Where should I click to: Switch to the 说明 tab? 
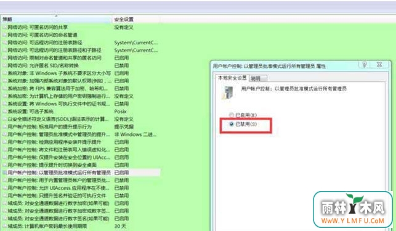257,78
